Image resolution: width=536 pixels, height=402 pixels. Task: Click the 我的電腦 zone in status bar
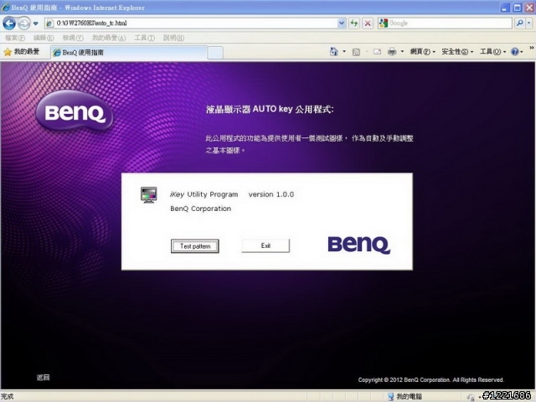pos(405,396)
